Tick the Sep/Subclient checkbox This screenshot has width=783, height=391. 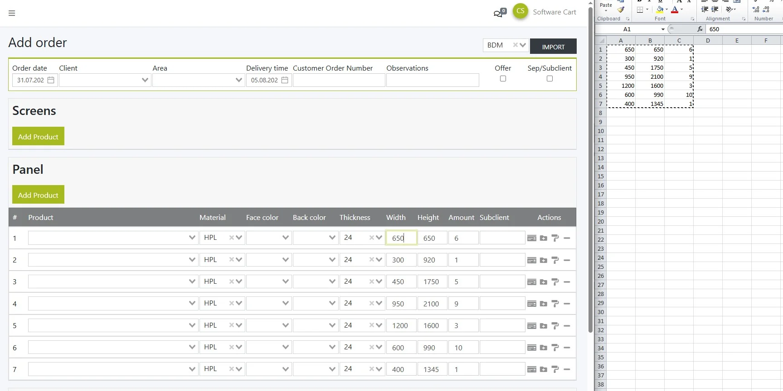pos(550,78)
